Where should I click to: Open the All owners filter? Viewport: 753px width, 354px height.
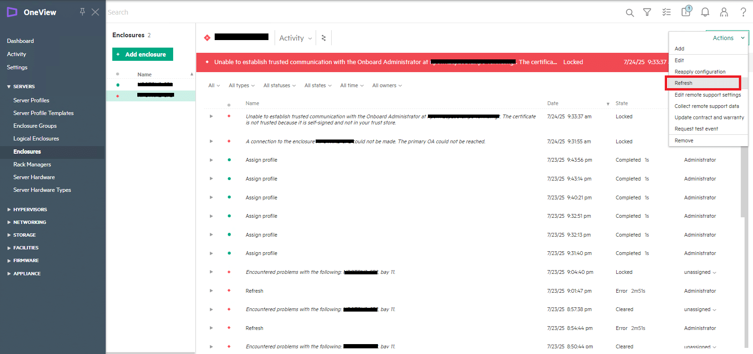click(x=387, y=85)
